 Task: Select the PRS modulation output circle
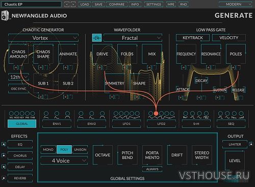[27, 113]
